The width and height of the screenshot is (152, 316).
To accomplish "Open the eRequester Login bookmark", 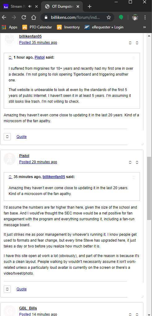I will point(104,27).
